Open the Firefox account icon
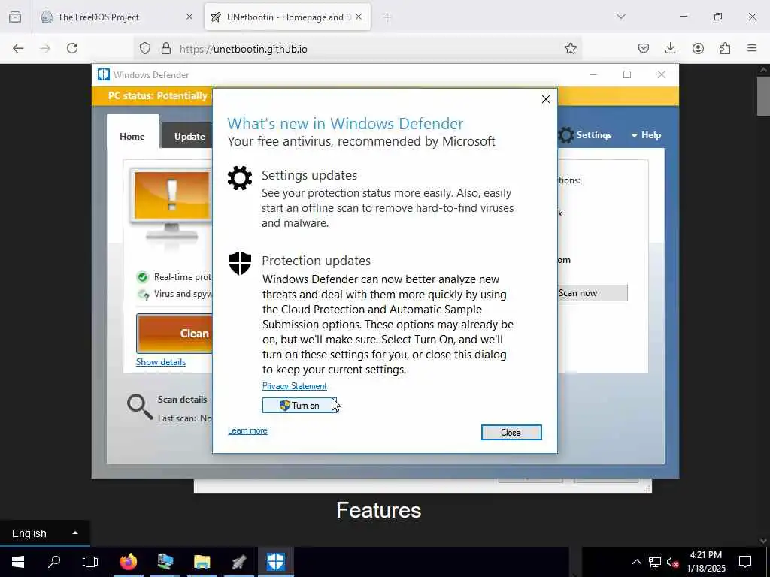 (x=698, y=48)
